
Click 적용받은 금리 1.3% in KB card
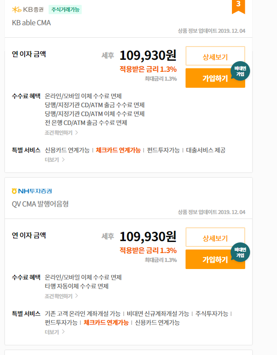click(148, 69)
